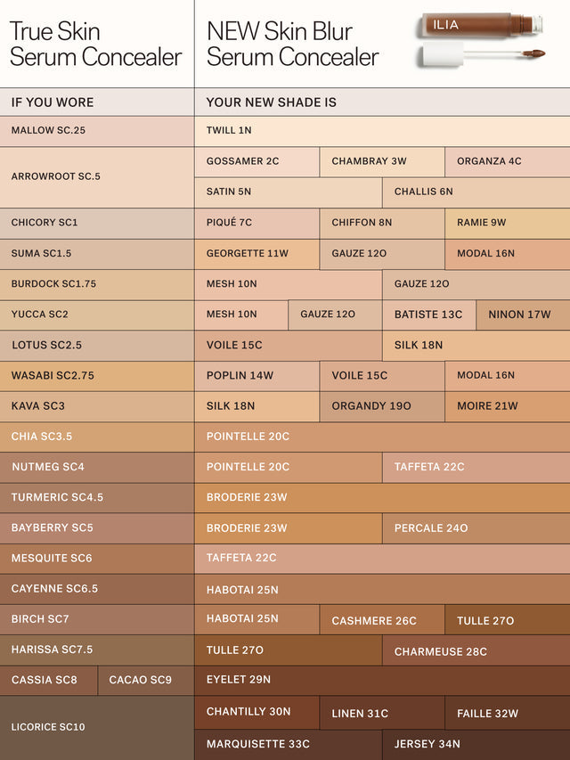Select the Wasabi SC2.75 swatch
This screenshot has height=760, width=570.
tap(97, 376)
